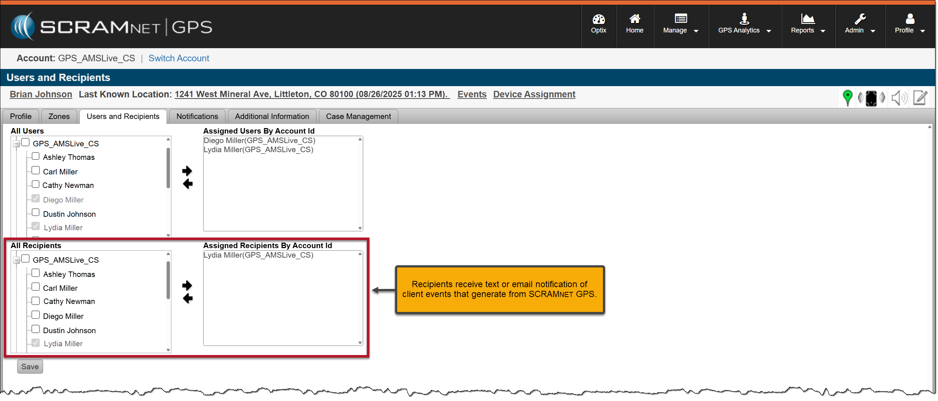Click the All Users list scrollbar
938x401 pixels.
click(168, 168)
